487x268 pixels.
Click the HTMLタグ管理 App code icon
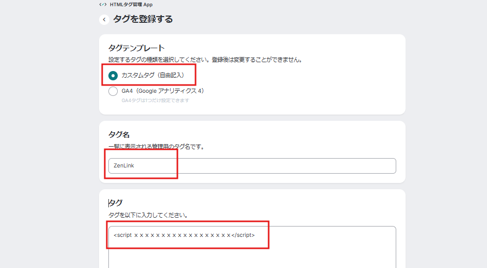103,5
